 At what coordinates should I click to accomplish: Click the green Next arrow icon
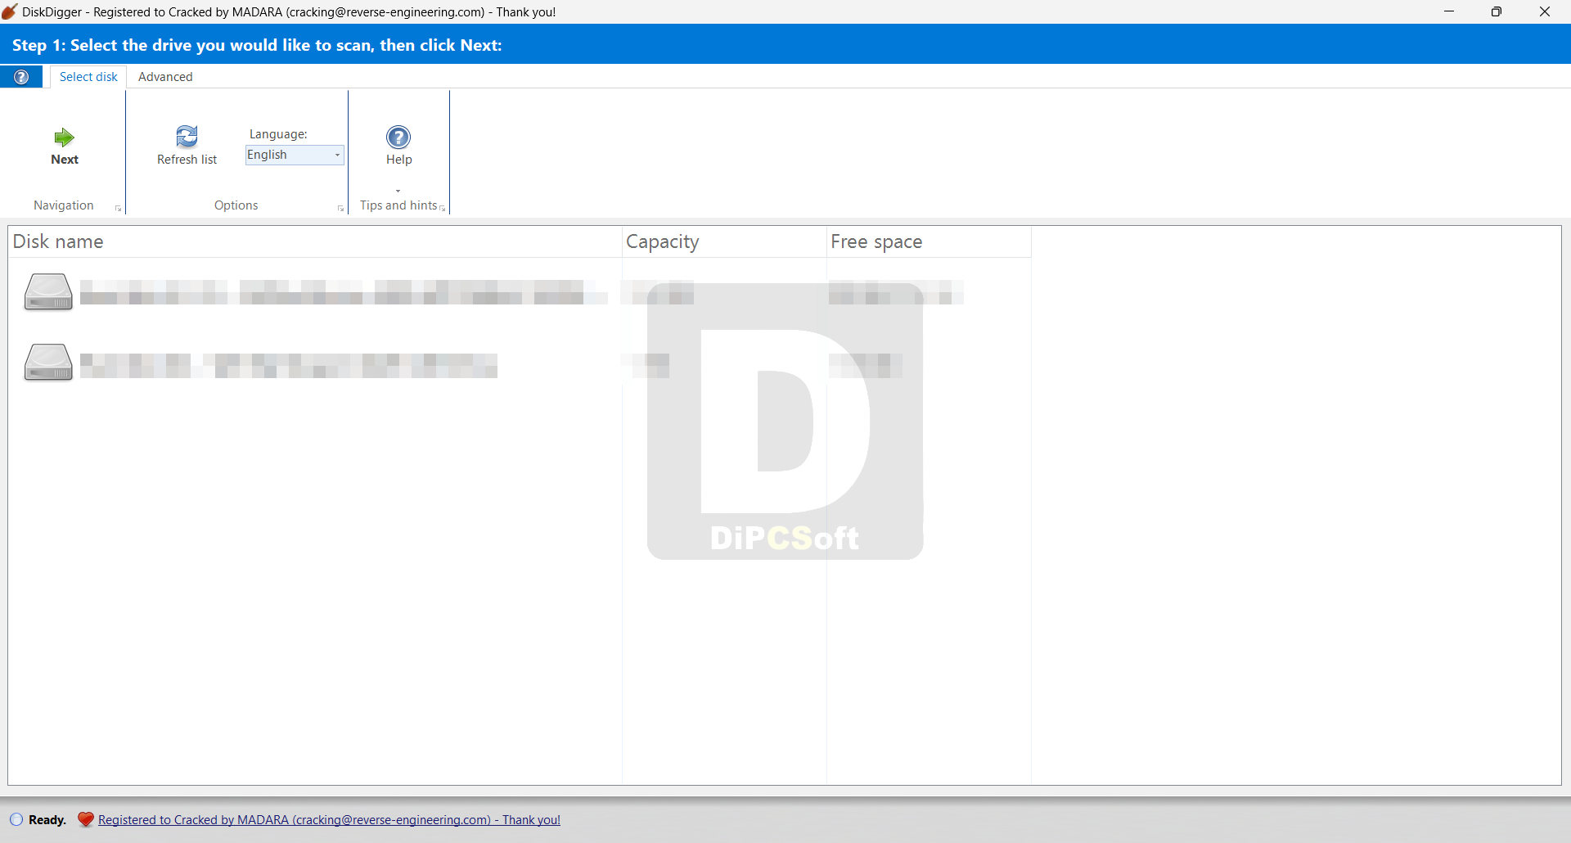pyautogui.click(x=64, y=137)
